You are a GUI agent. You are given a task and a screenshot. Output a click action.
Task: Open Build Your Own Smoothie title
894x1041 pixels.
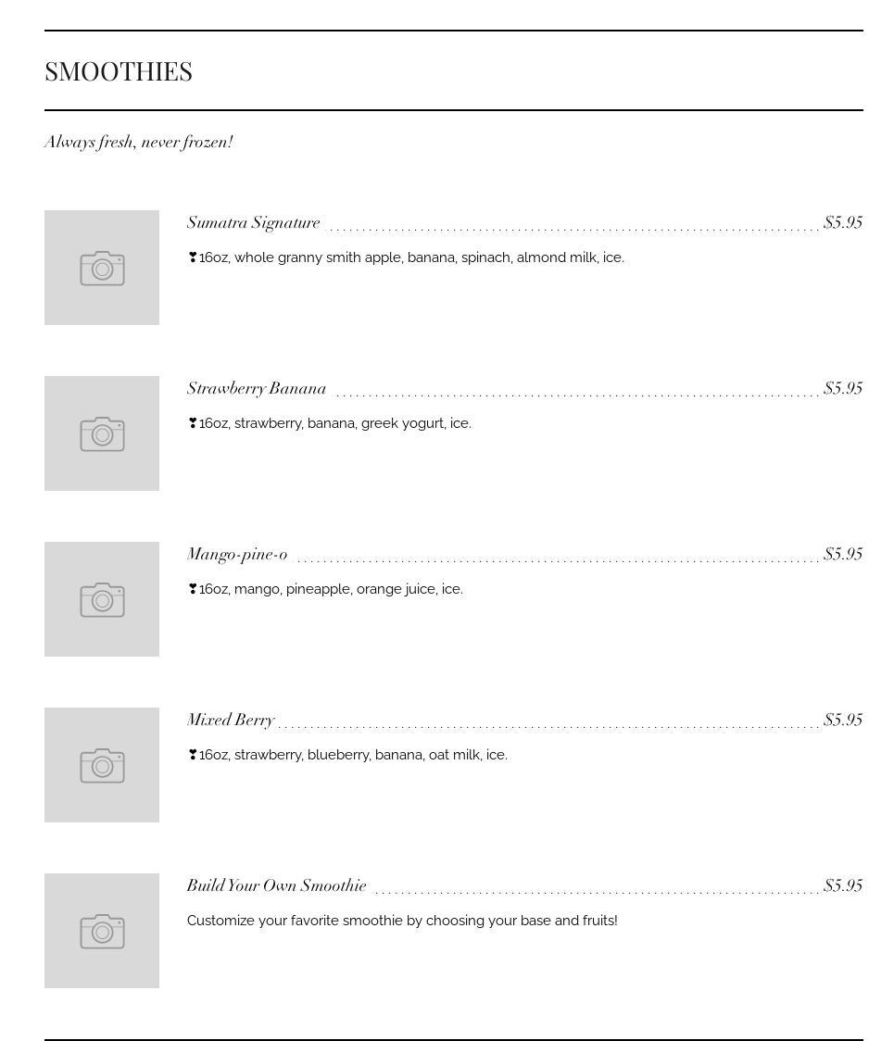tap(276, 886)
